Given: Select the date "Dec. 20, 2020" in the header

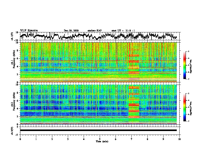Looking at the screenshot, I should pos(71,31).
